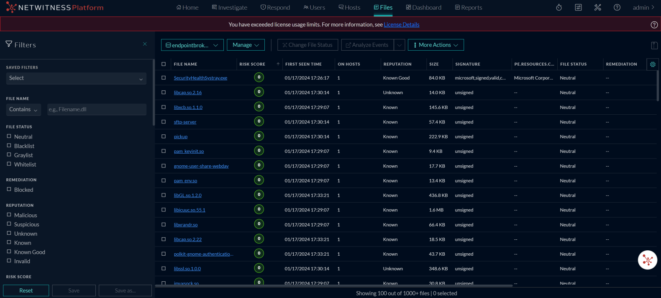
Task: Check the Blacklist file status filter
Action: (9, 146)
